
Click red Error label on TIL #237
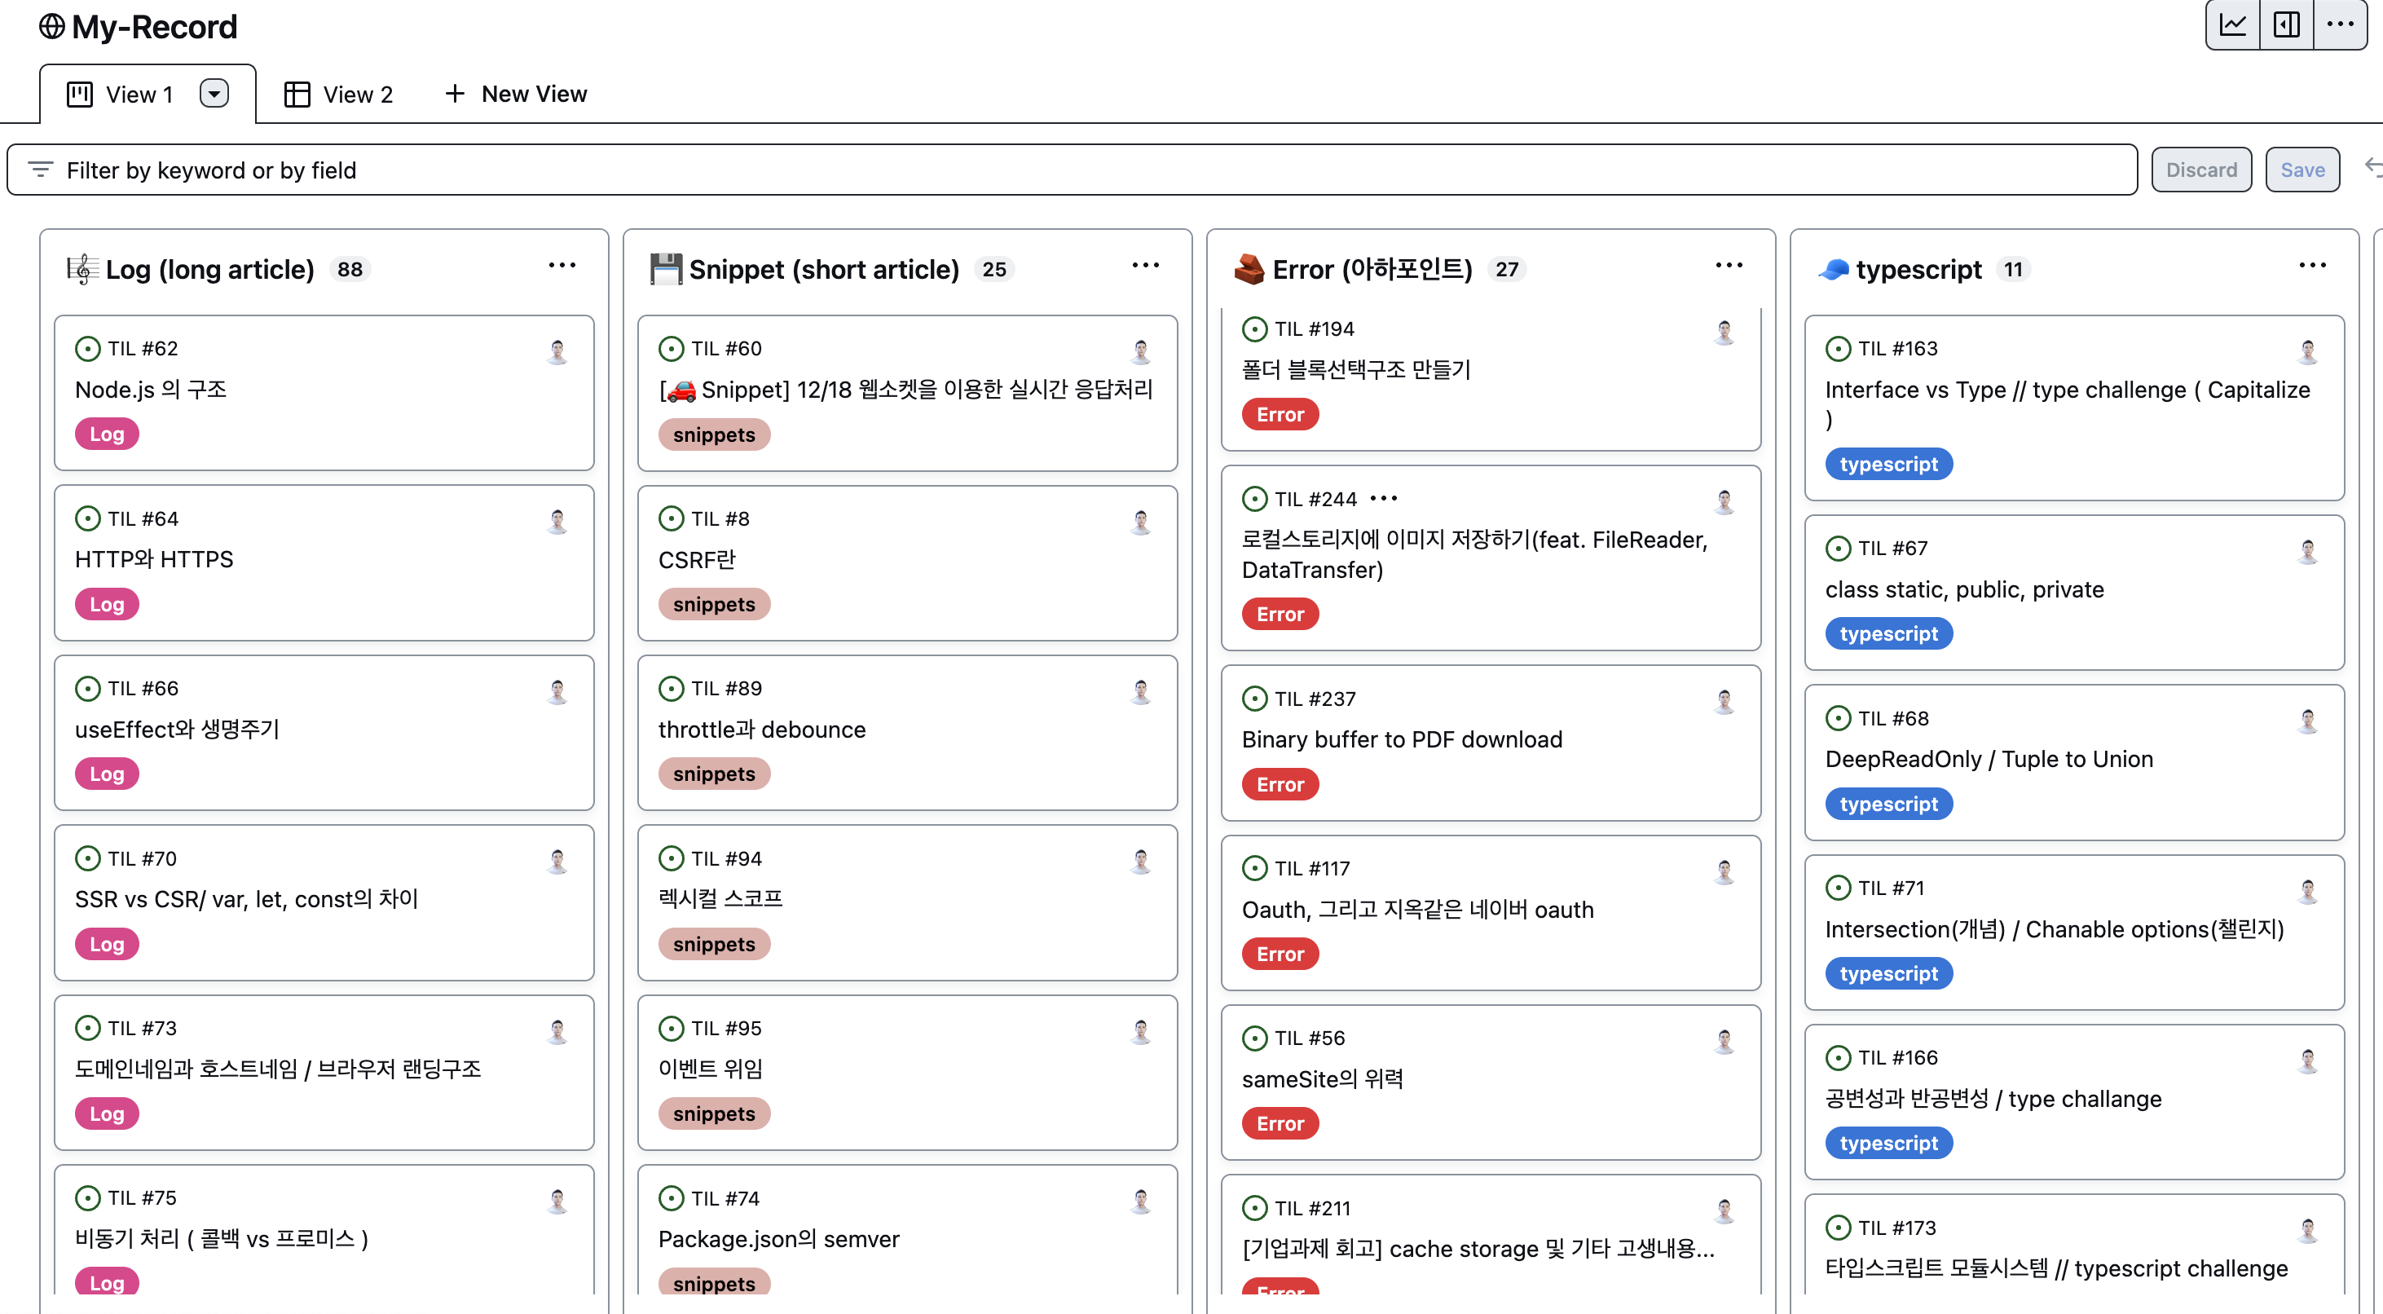1280,785
